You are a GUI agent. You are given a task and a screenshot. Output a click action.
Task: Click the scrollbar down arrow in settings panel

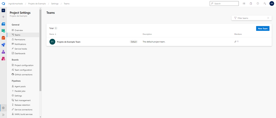pos(40,117)
